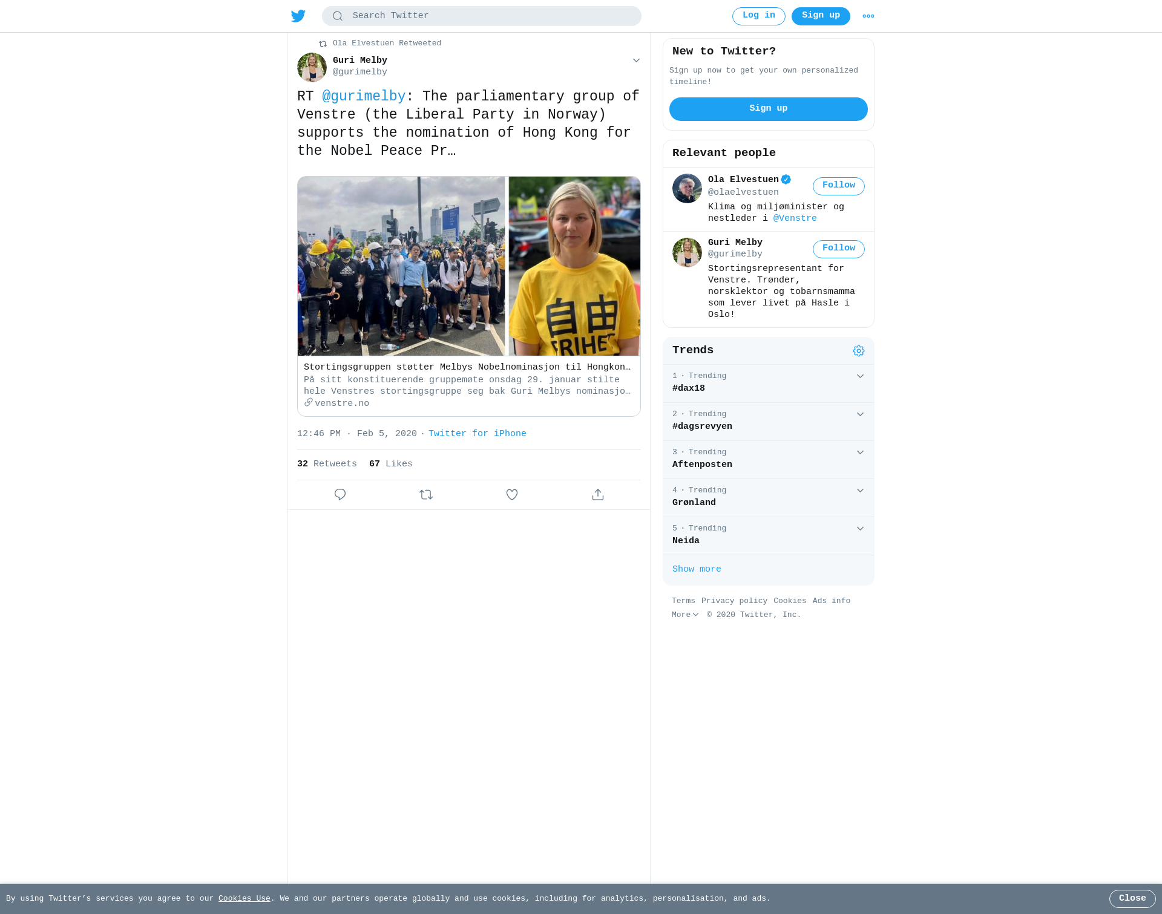
Task: Open Trends settings gear icon
Action: coord(859,351)
